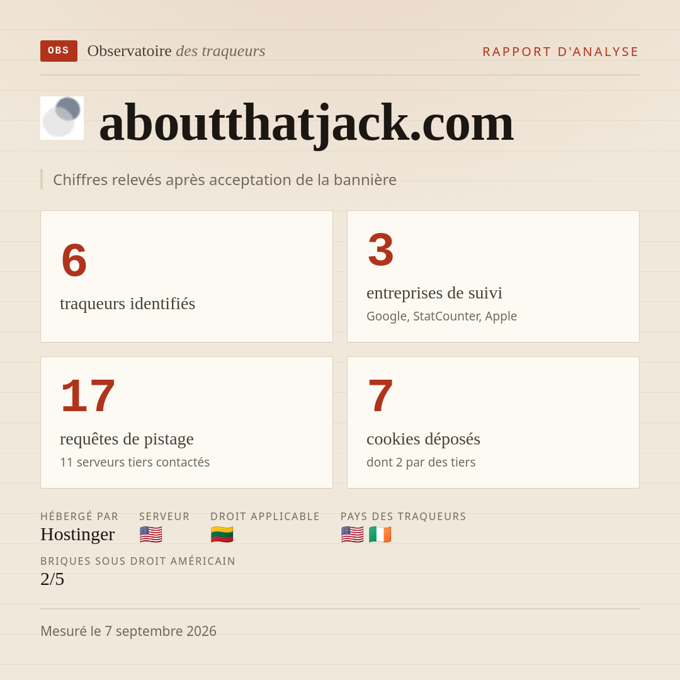Click the Irish flag under Pays des traqueurs
This screenshot has width=680, height=680.
click(x=380, y=535)
